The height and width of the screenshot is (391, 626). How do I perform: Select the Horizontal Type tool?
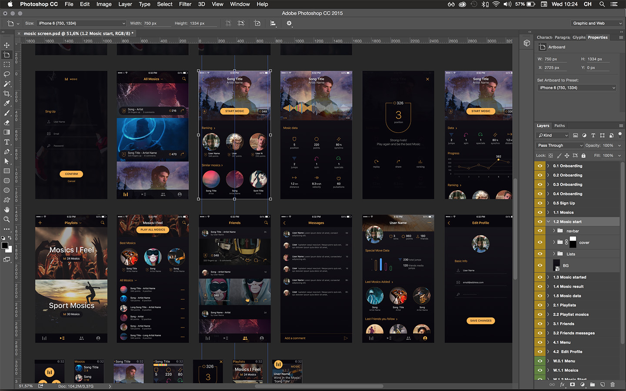click(x=7, y=142)
